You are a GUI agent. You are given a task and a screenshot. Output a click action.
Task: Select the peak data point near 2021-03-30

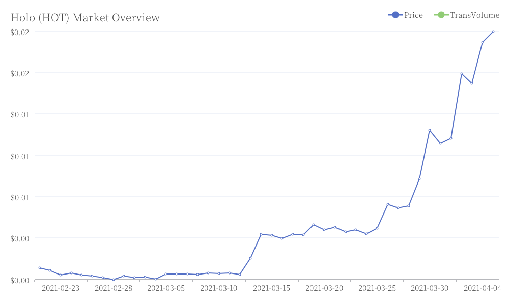(430, 130)
